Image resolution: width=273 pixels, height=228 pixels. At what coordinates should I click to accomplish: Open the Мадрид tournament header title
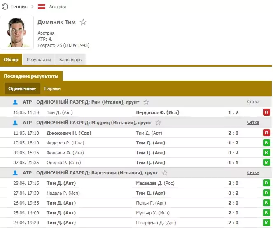pos(87,123)
